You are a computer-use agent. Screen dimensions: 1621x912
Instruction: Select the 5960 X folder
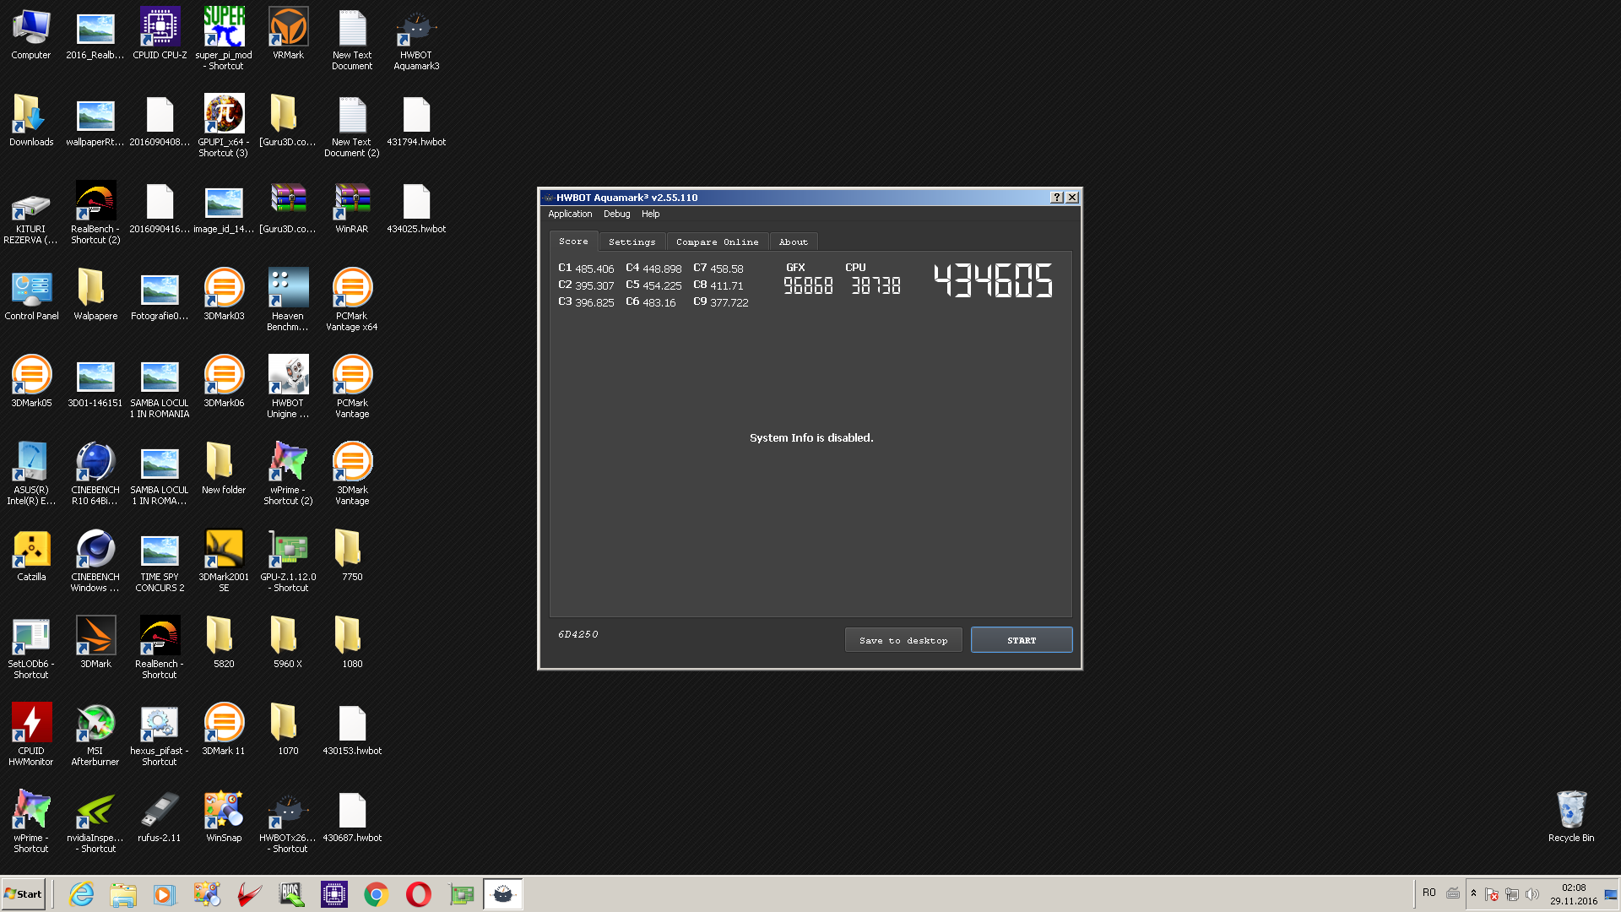(x=288, y=643)
